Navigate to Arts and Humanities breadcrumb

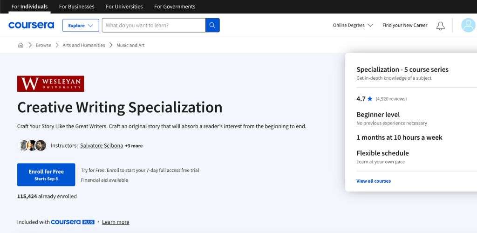(x=84, y=45)
